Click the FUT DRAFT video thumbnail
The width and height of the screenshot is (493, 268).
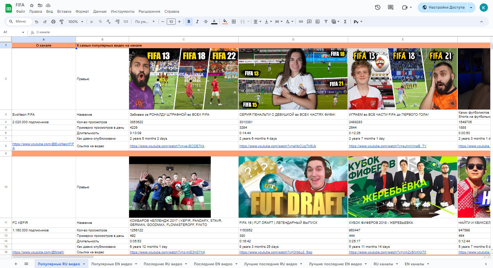click(x=293, y=187)
